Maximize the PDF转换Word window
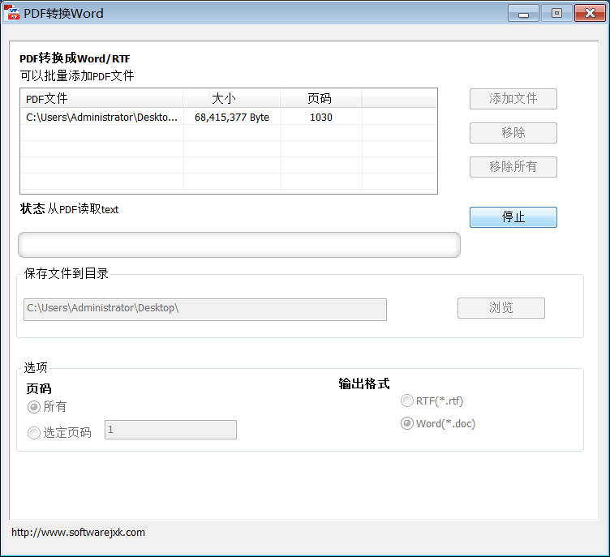The image size is (610, 557). click(556, 13)
